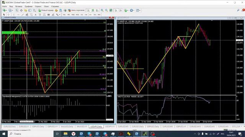Tile chart windows
Screen dimensions: 245x137
111,10
